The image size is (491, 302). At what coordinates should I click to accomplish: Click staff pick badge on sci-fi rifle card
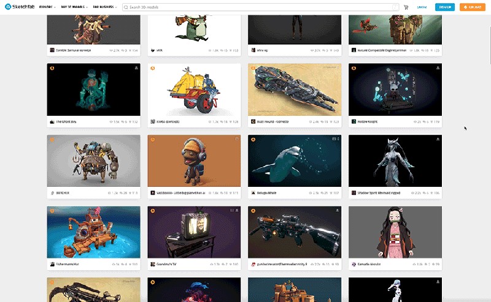pyautogui.click(x=253, y=211)
